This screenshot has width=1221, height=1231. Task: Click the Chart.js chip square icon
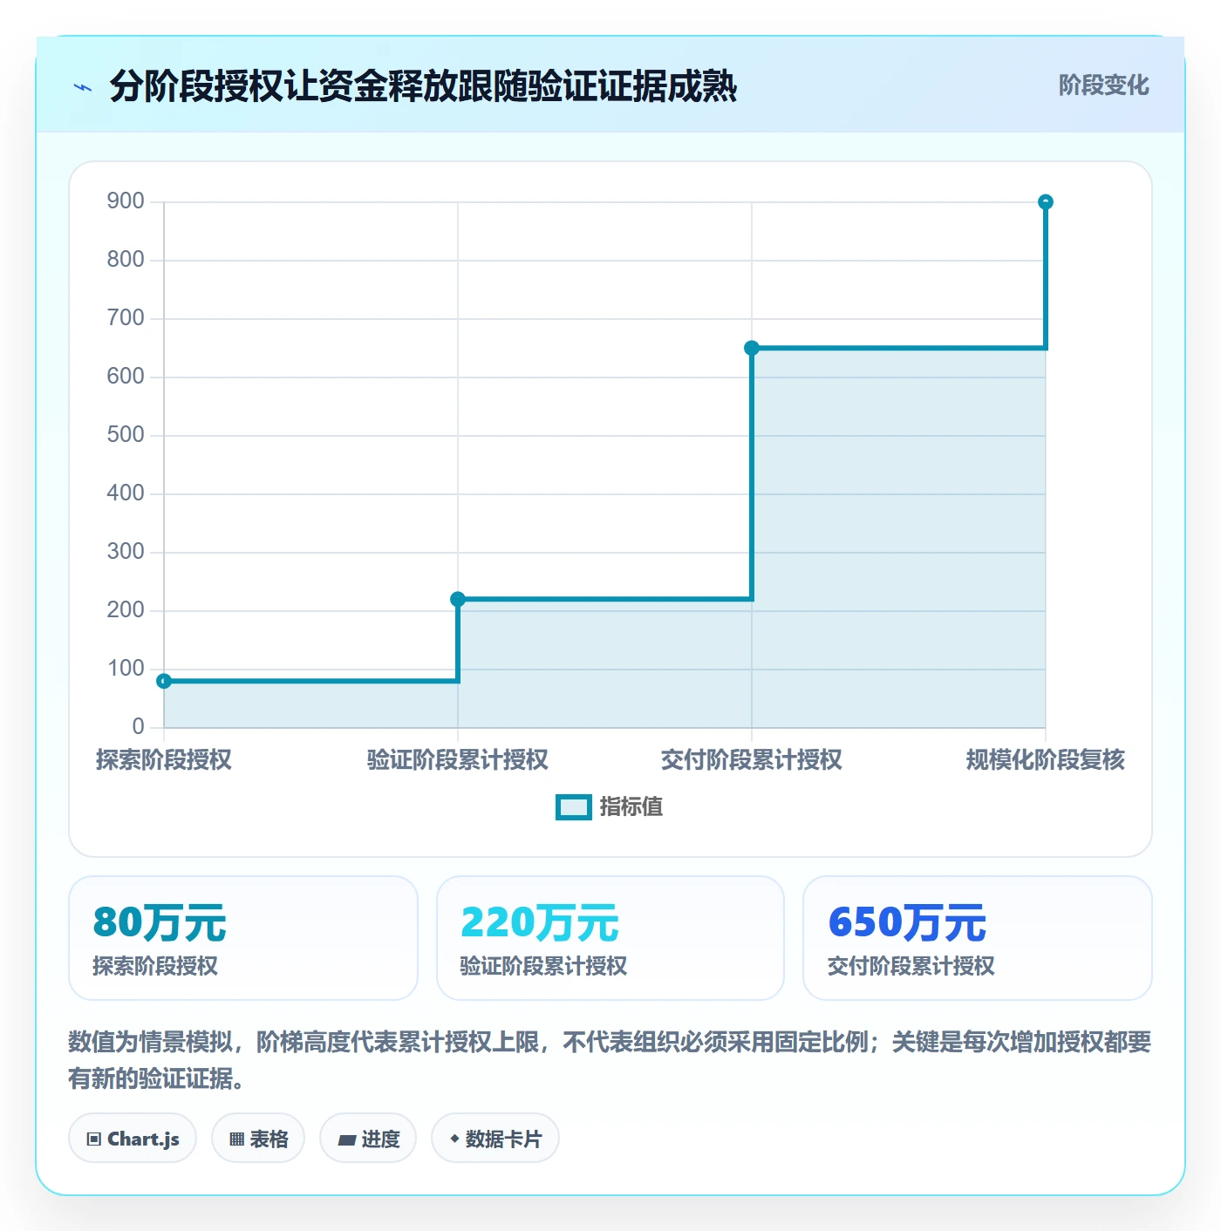94,1139
